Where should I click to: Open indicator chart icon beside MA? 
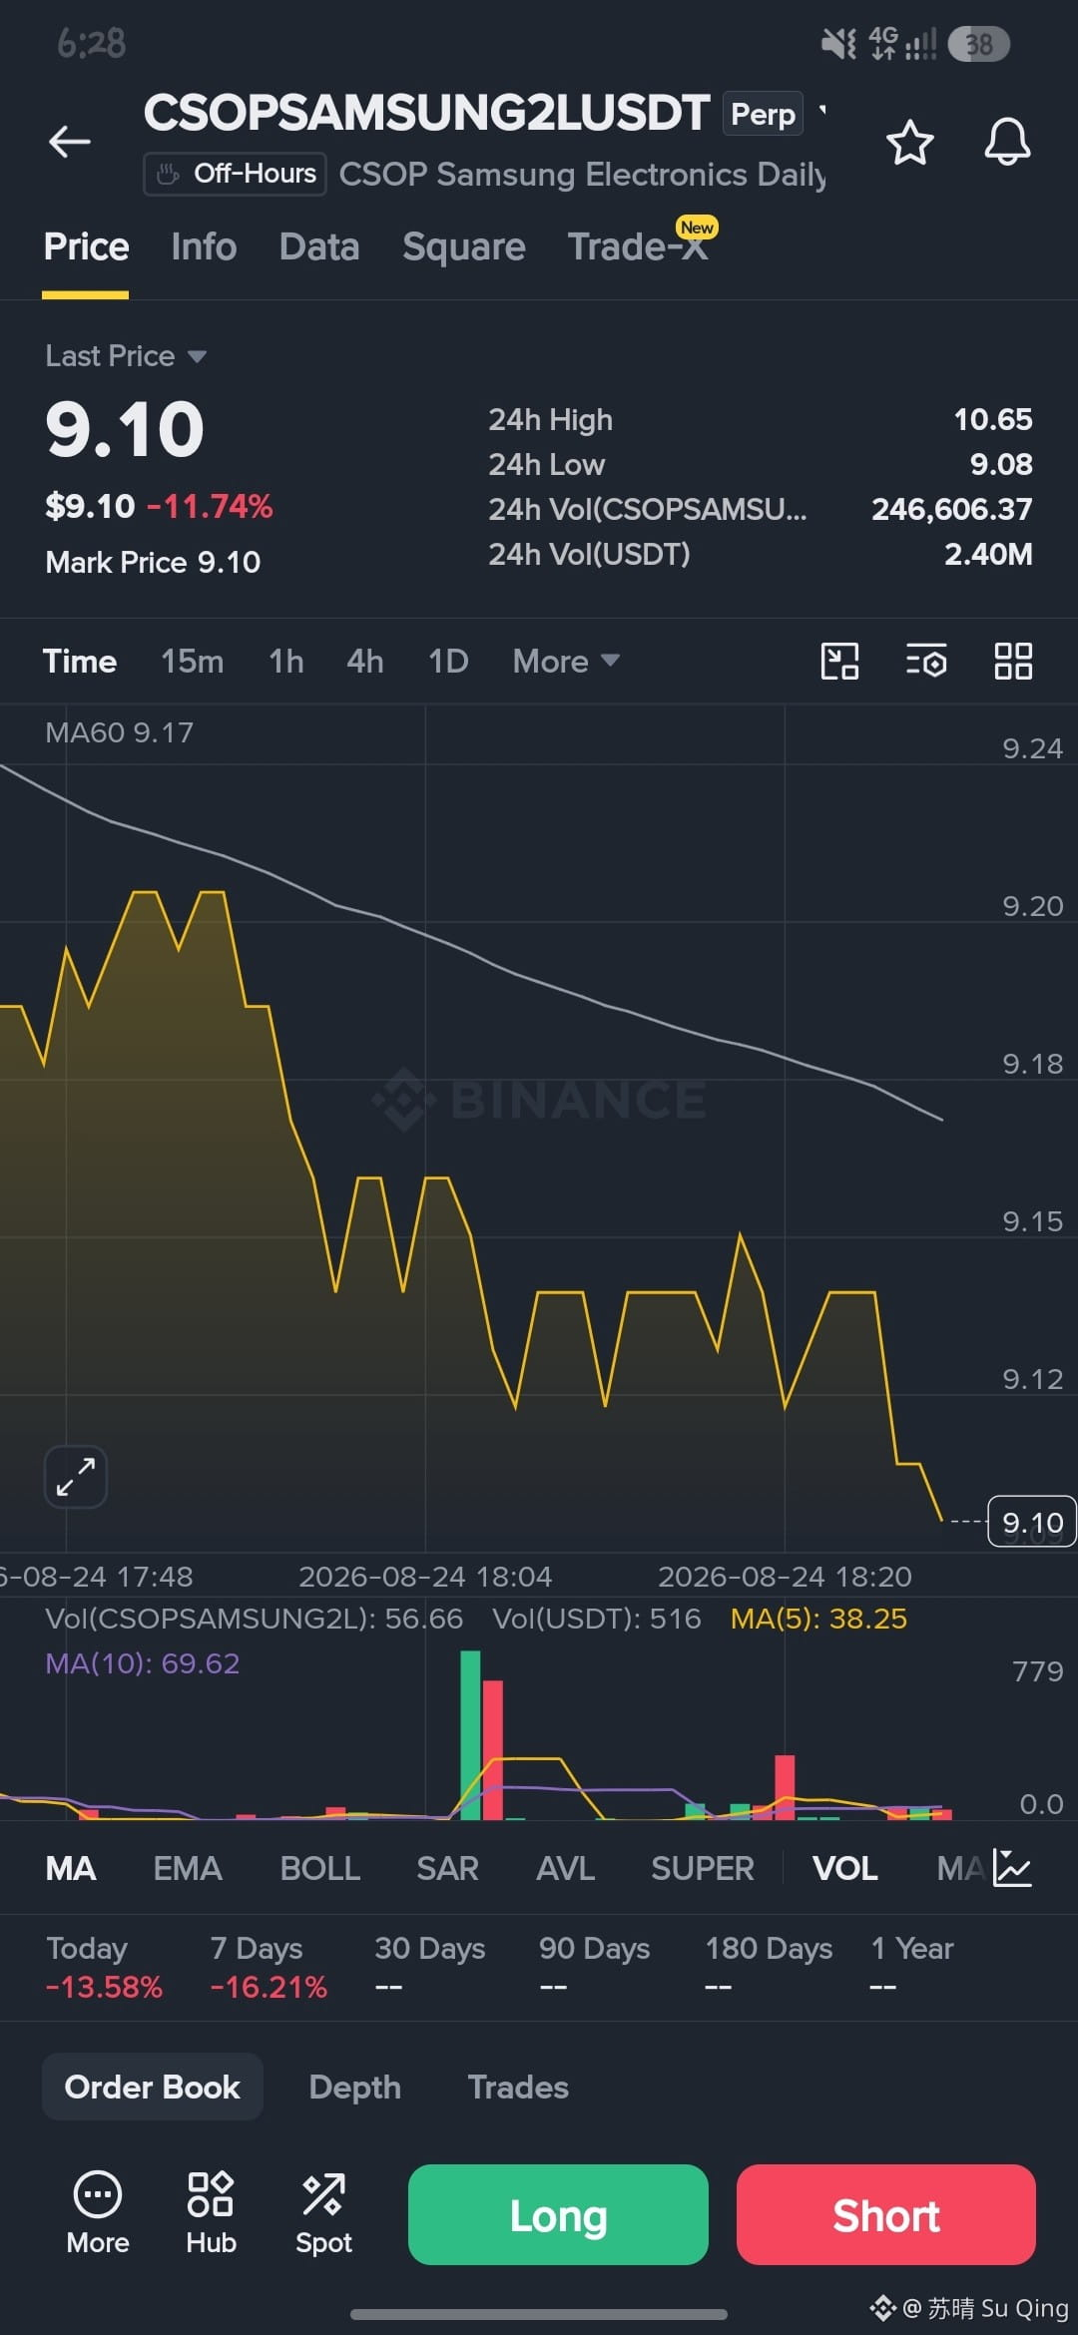point(1012,1868)
